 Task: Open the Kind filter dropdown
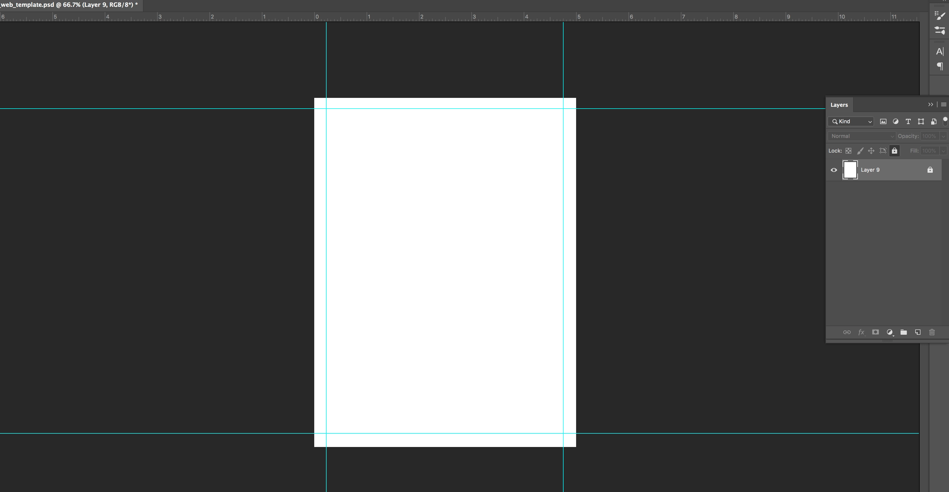(x=851, y=121)
